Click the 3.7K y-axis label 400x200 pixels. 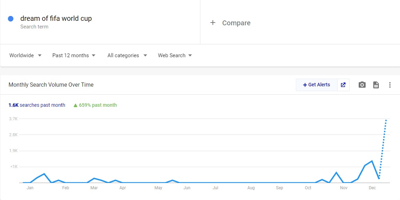click(x=14, y=119)
